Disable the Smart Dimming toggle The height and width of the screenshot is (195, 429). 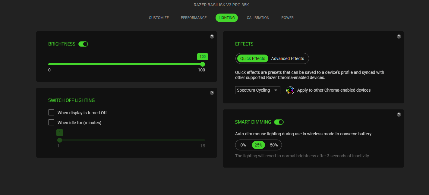tap(279, 122)
